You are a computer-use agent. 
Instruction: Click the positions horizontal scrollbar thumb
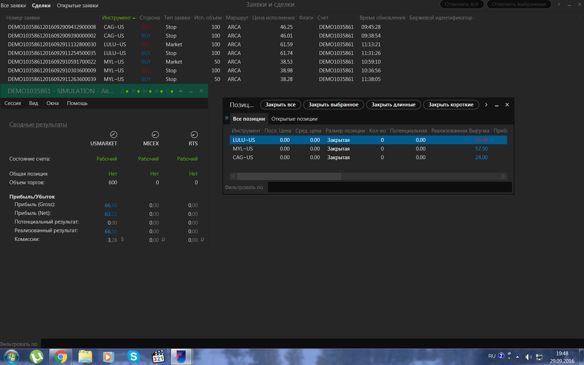coord(289,177)
